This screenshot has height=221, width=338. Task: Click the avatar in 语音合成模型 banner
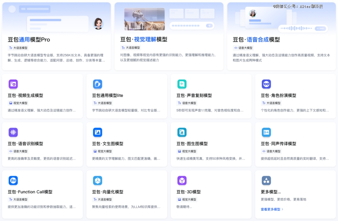[253, 13]
